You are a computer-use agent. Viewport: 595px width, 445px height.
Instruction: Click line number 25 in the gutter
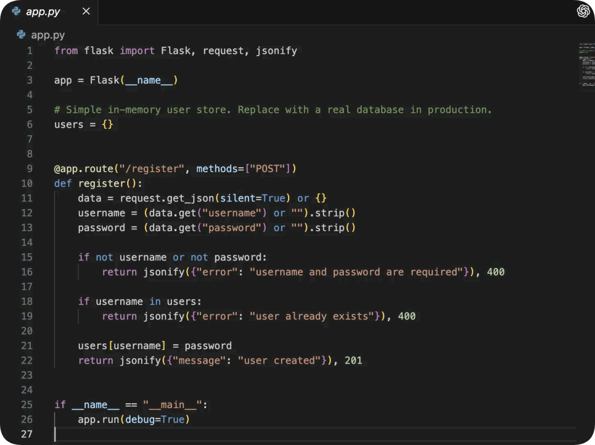pyautogui.click(x=26, y=404)
